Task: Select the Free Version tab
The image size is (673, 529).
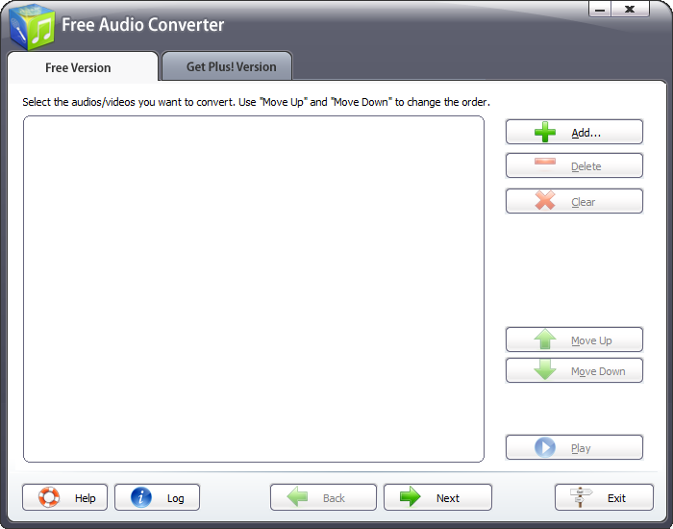Action: tap(83, 67)
